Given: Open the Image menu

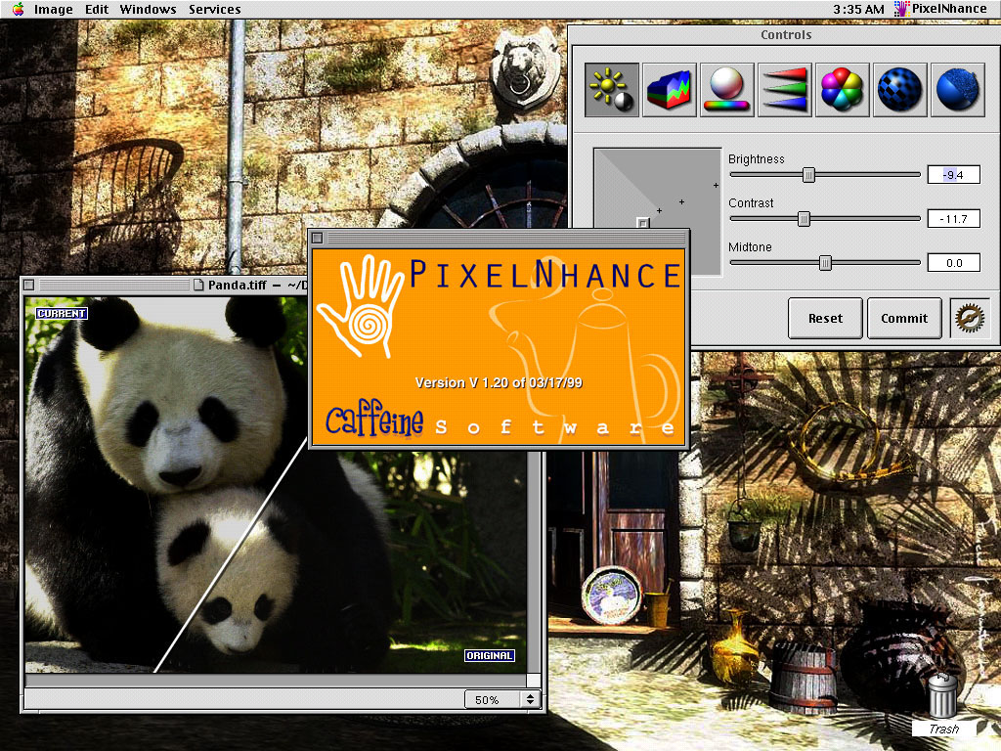Looking at the screenshot, I should [x=53, y=9].
